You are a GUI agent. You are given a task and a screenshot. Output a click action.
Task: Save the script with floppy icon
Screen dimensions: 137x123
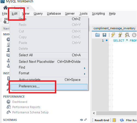click(x=104, y=35)
